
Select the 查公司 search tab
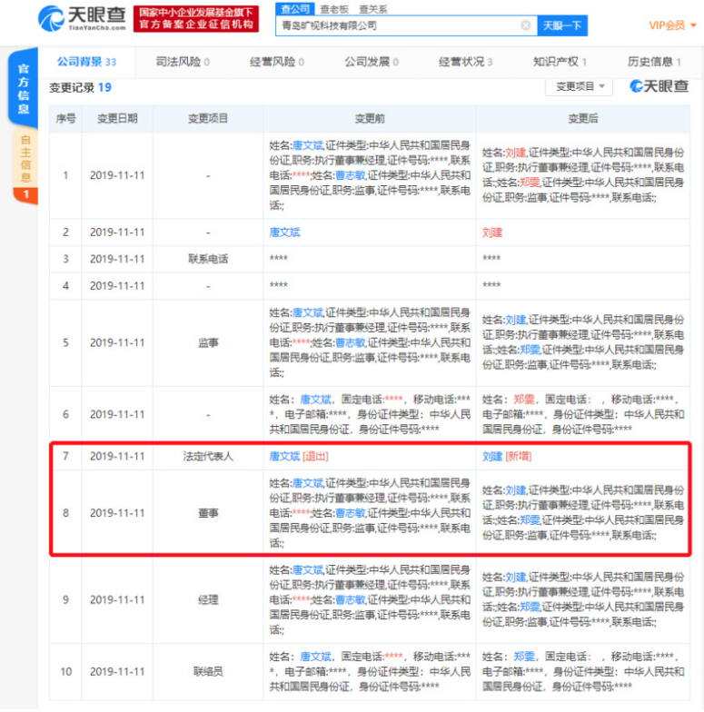(294, 9)
